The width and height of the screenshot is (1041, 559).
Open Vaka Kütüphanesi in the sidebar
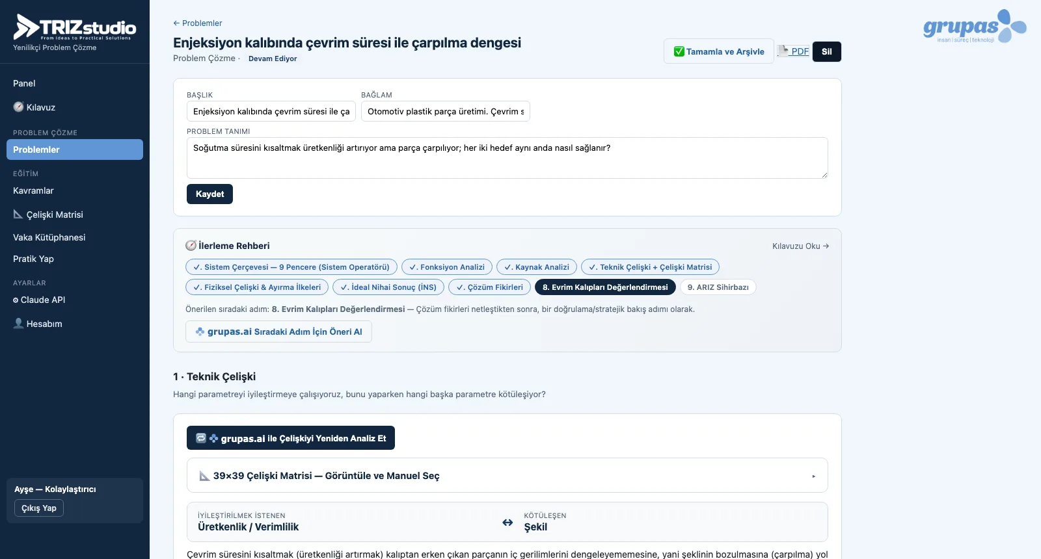point(75,237)
